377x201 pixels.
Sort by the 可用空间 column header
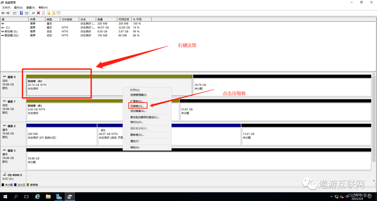pyautogui.click(x=124, y=19)
